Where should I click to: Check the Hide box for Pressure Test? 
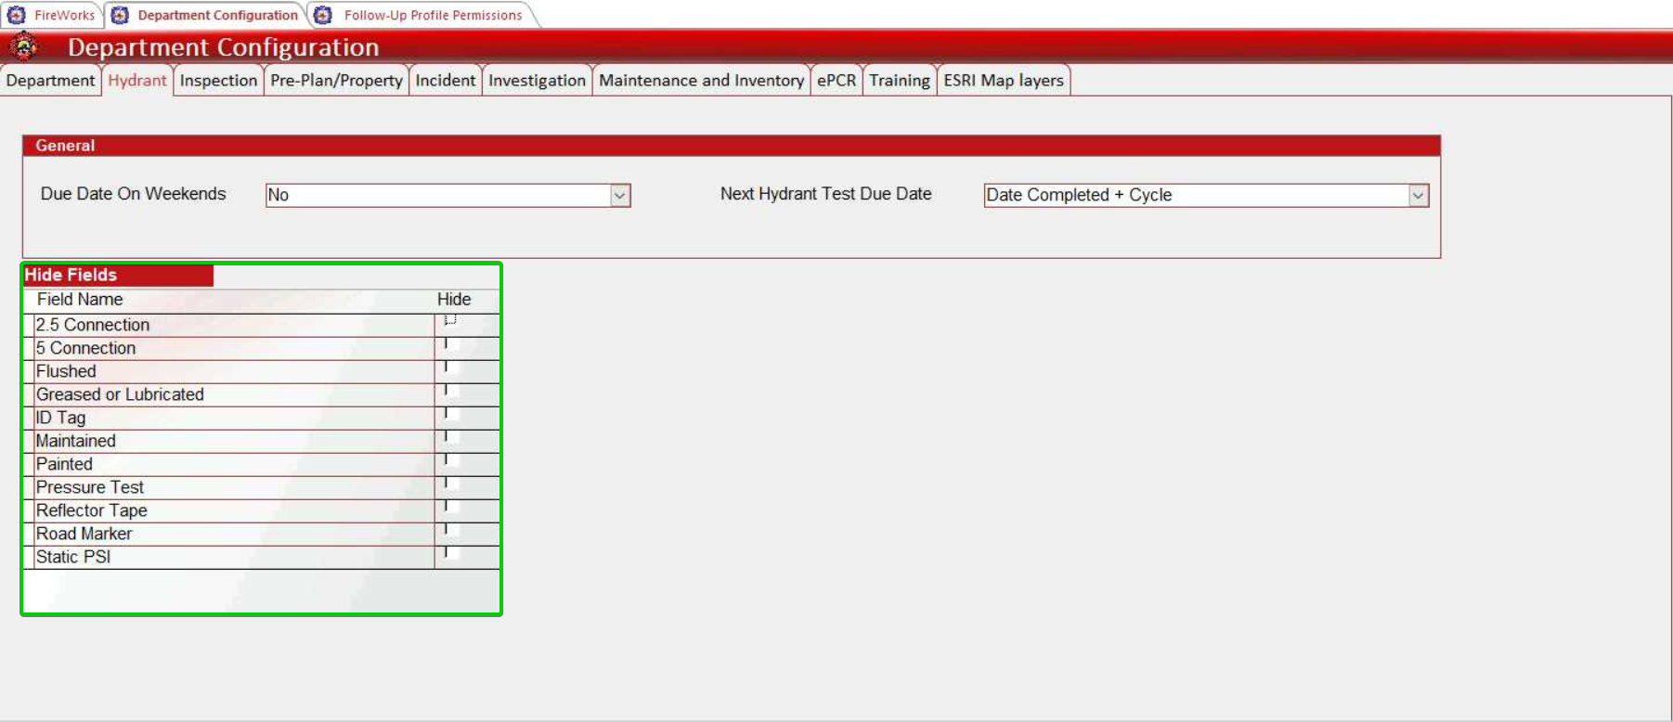click(x=450, y=483)
